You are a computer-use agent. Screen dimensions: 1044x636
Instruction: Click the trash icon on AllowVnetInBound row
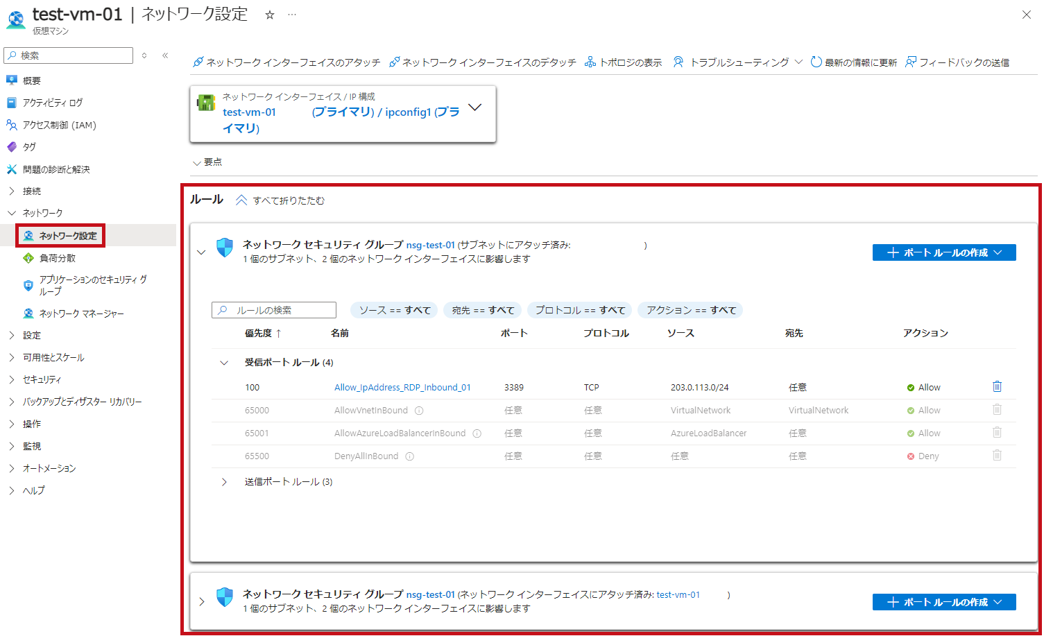[x=997, y=409]
